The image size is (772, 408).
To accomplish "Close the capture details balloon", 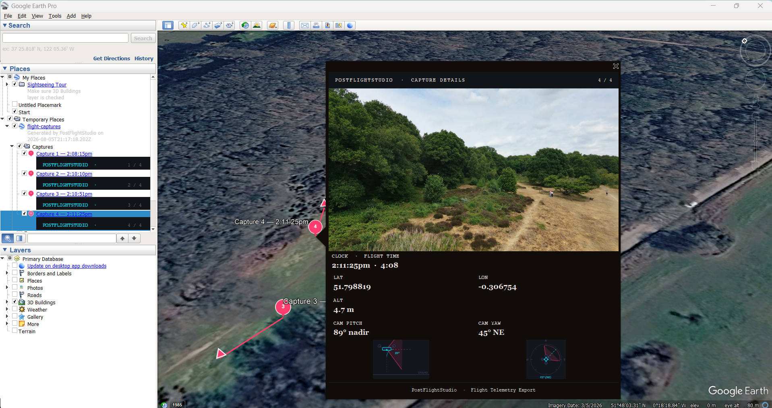I will pos(616,66).
